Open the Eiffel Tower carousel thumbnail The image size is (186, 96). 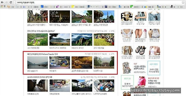(x=104, y=17)
